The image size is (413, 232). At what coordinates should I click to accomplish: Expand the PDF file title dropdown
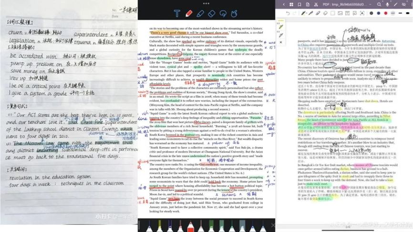pyautogui.click(x=370, y=4)
